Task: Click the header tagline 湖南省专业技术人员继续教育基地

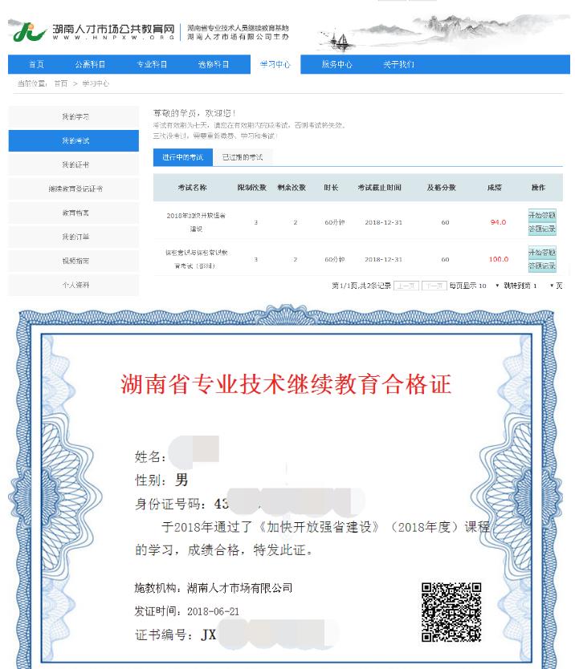Action: pos(238,28)
